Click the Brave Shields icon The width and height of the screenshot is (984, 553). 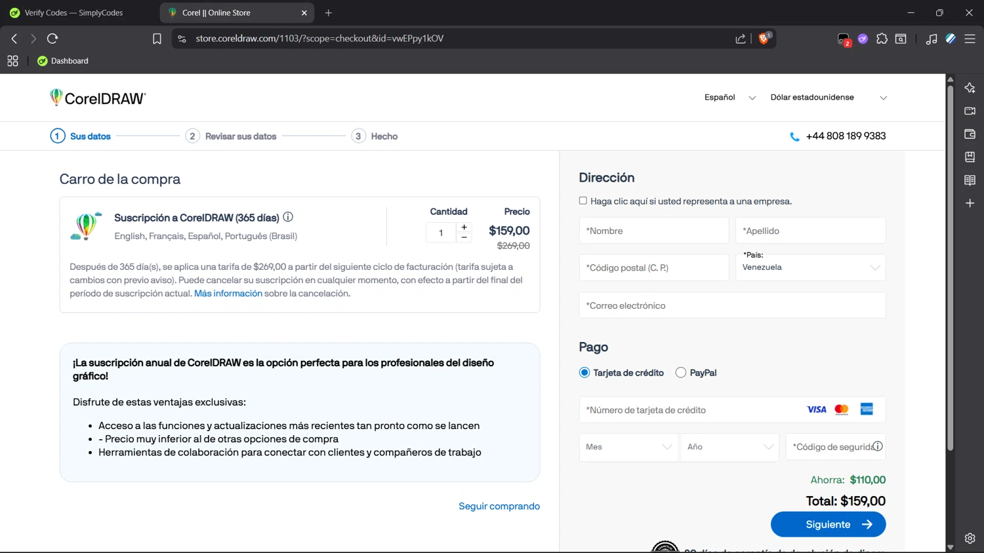(x=764, y=39)
